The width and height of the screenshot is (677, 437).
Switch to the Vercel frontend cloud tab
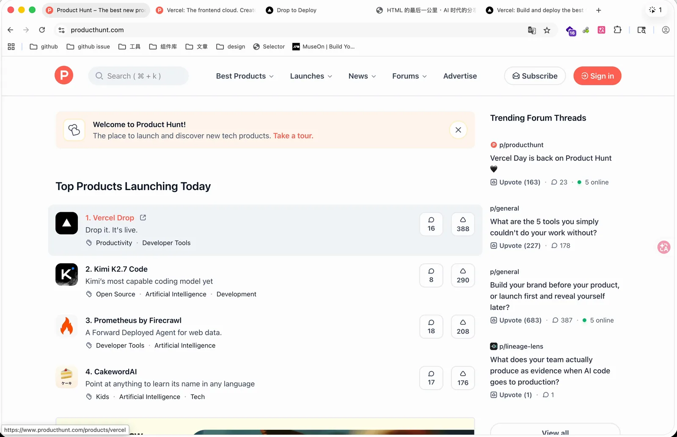pos(206,10)
